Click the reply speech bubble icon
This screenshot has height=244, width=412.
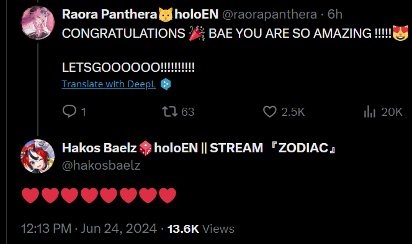69,111
